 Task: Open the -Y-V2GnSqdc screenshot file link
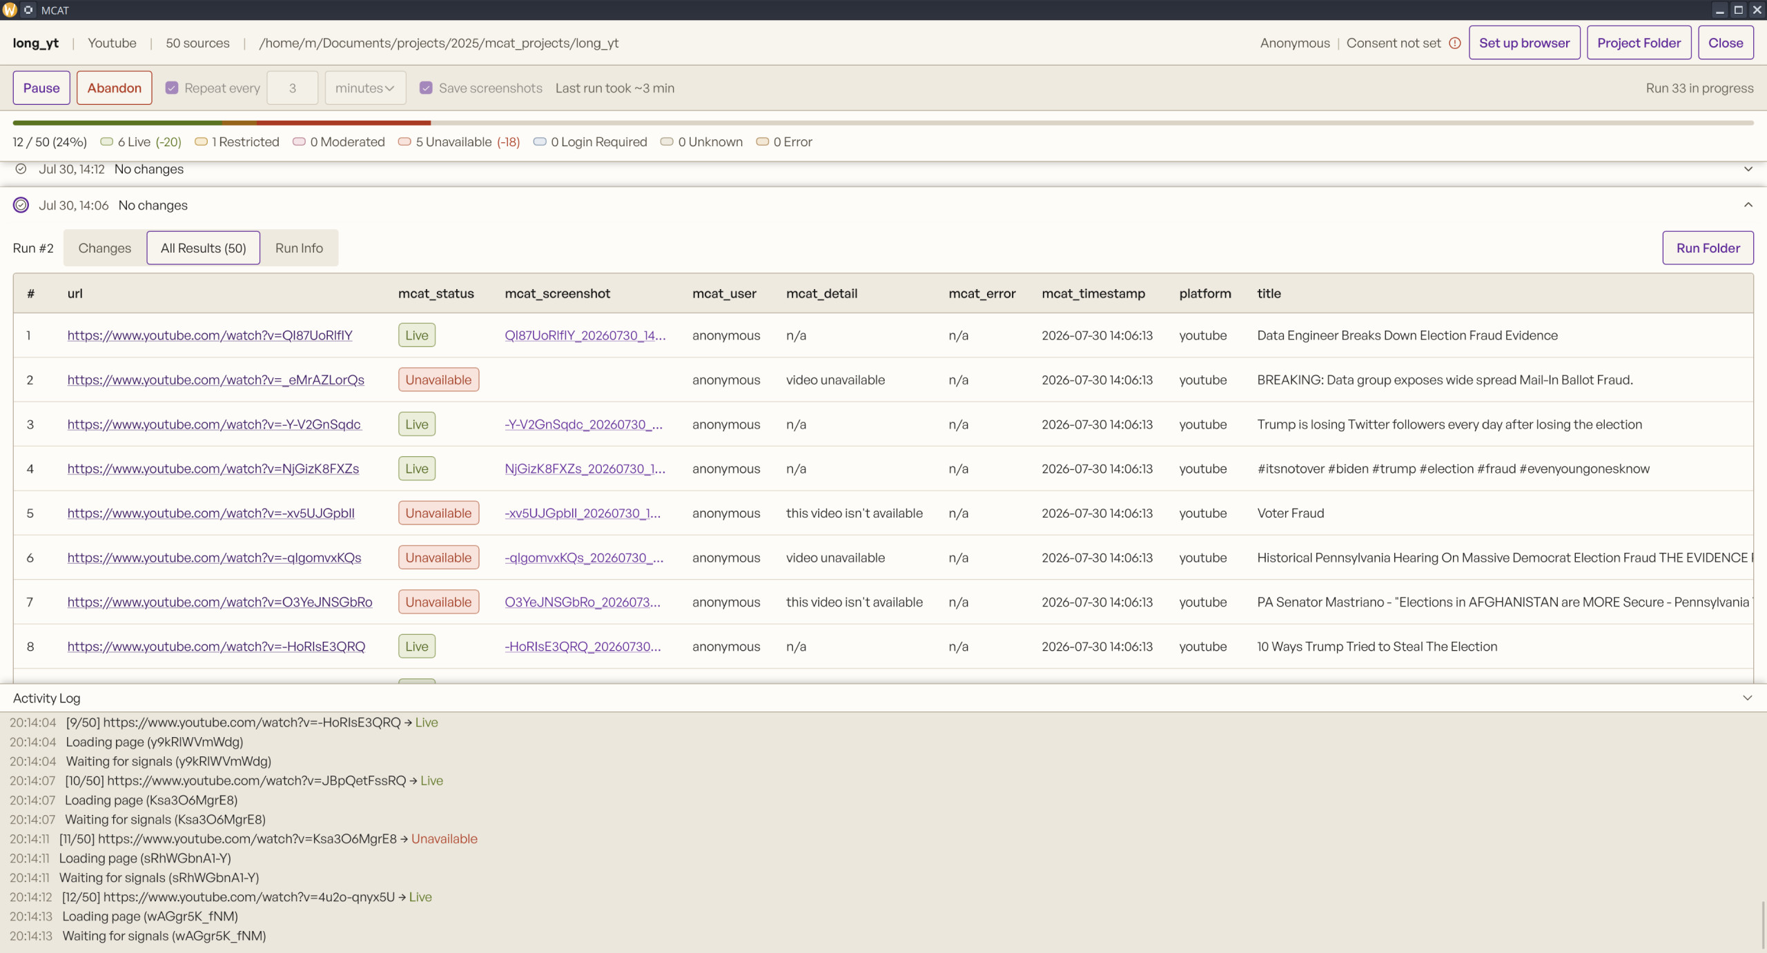coord(584,424)
